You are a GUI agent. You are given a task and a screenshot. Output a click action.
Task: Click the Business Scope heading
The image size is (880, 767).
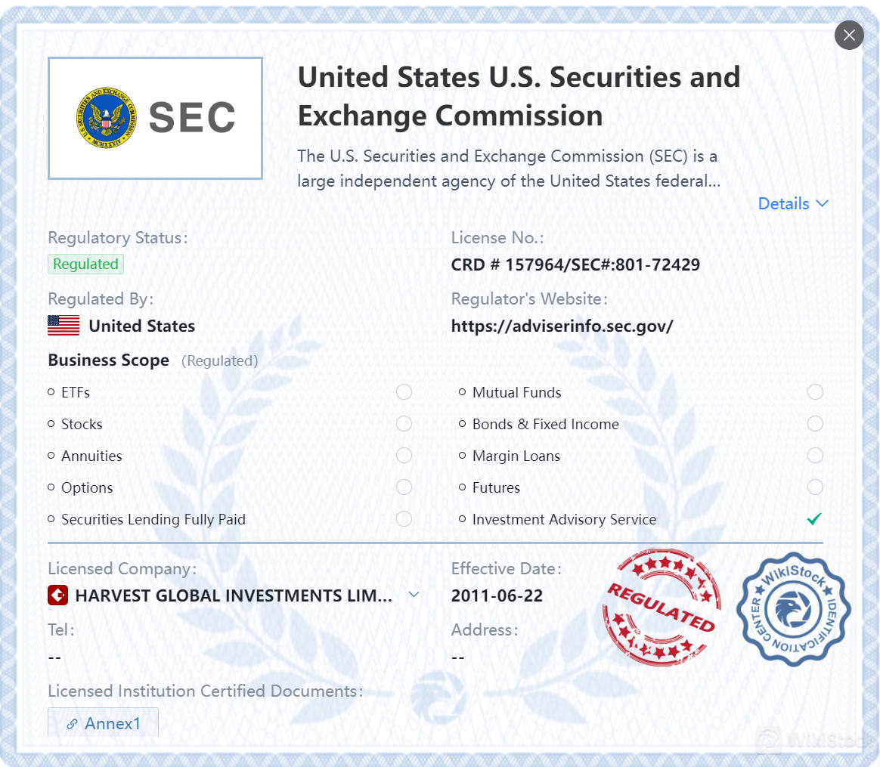coord(108,360)
